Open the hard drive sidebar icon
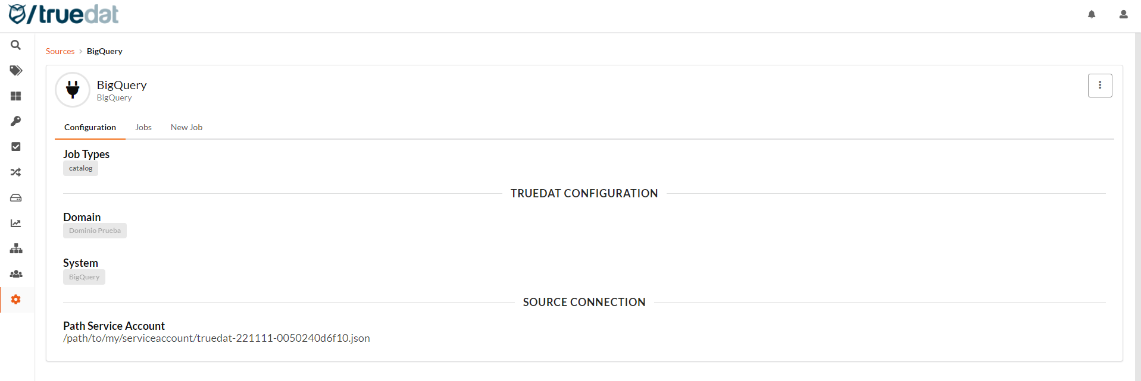This screenshot has width=1141, height=381. 16,198
